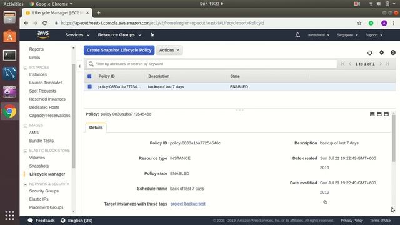Viewport: 400px width, 225px height.
Task: Toggle the select-all policies checkbox
Action: coord(89,76)
